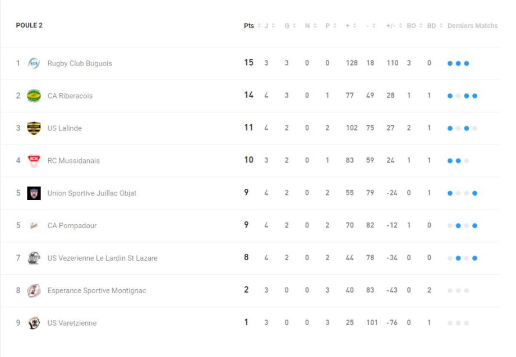The height and width of the screenshot is (357, 516).
Task: Click the RC Mussidanais team logo
Action: click(x=34, y=161)
